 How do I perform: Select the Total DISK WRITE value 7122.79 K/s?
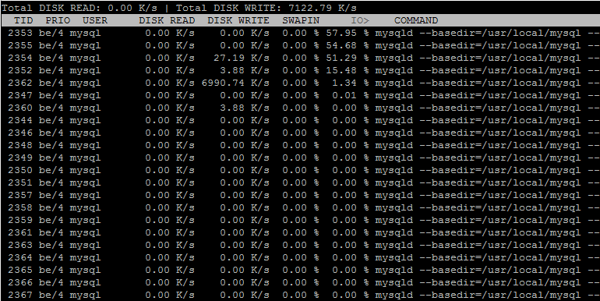coord(323,8)
